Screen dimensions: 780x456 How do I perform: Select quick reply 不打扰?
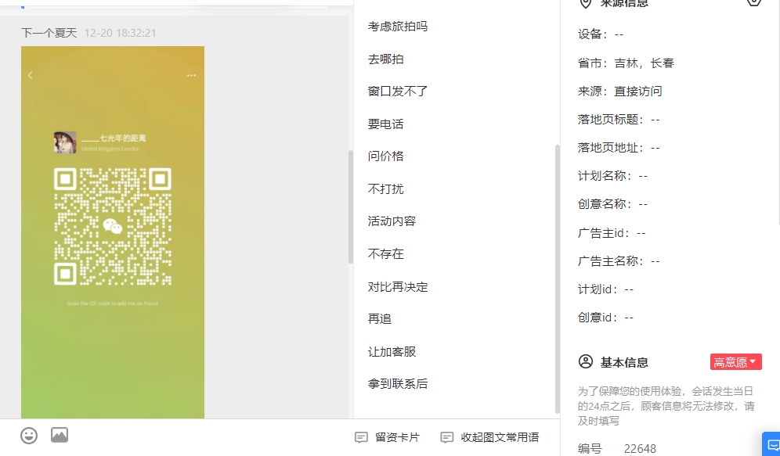[x=385, y=189]
